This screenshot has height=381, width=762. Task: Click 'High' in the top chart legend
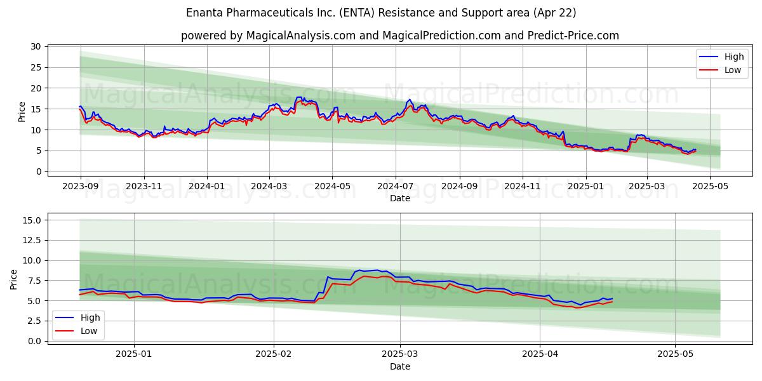pyautogui.click(x=734, y=57)
